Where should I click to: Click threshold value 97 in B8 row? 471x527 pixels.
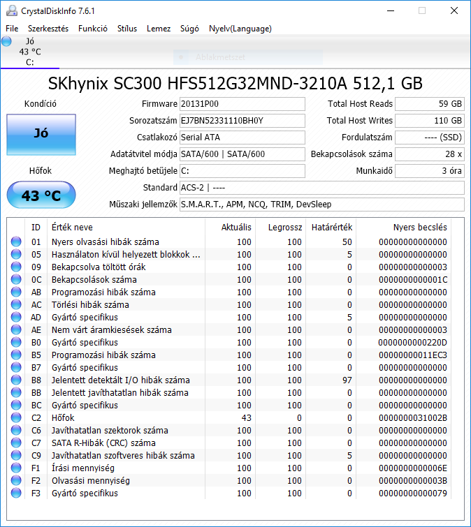347,380
